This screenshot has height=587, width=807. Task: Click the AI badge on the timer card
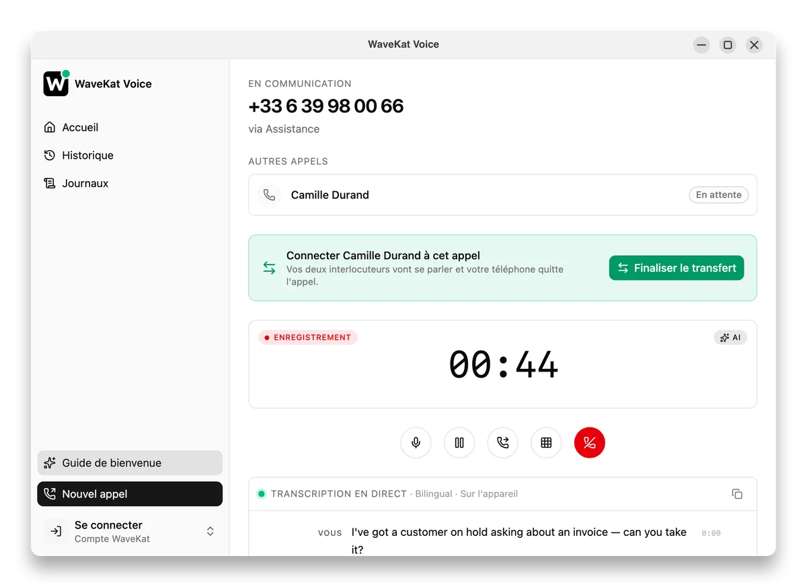tap(730, 337)
